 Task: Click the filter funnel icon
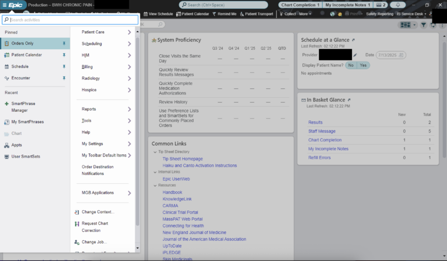423,25
